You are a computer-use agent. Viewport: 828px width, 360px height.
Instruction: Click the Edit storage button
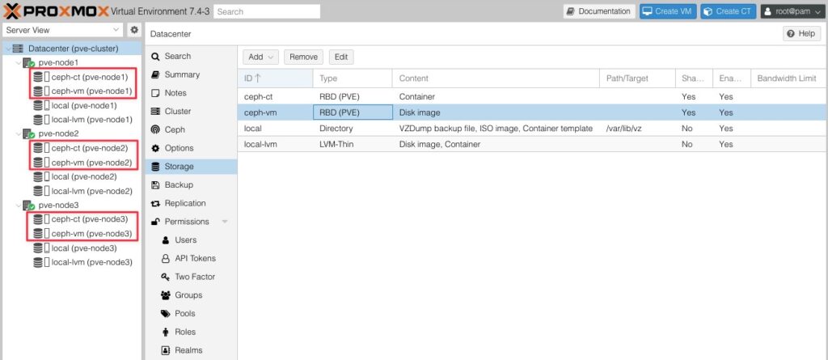(x=341, y=57)
